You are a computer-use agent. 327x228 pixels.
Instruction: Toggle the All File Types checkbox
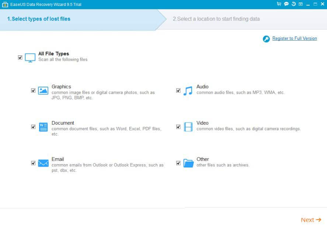20,58
